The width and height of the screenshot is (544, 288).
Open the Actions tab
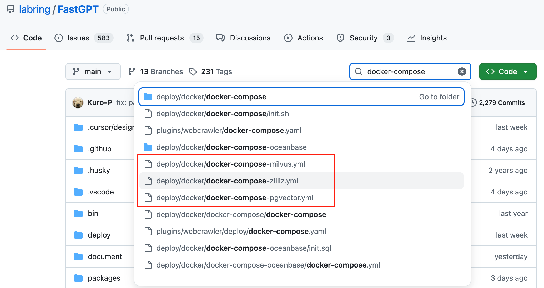(303, 38)
